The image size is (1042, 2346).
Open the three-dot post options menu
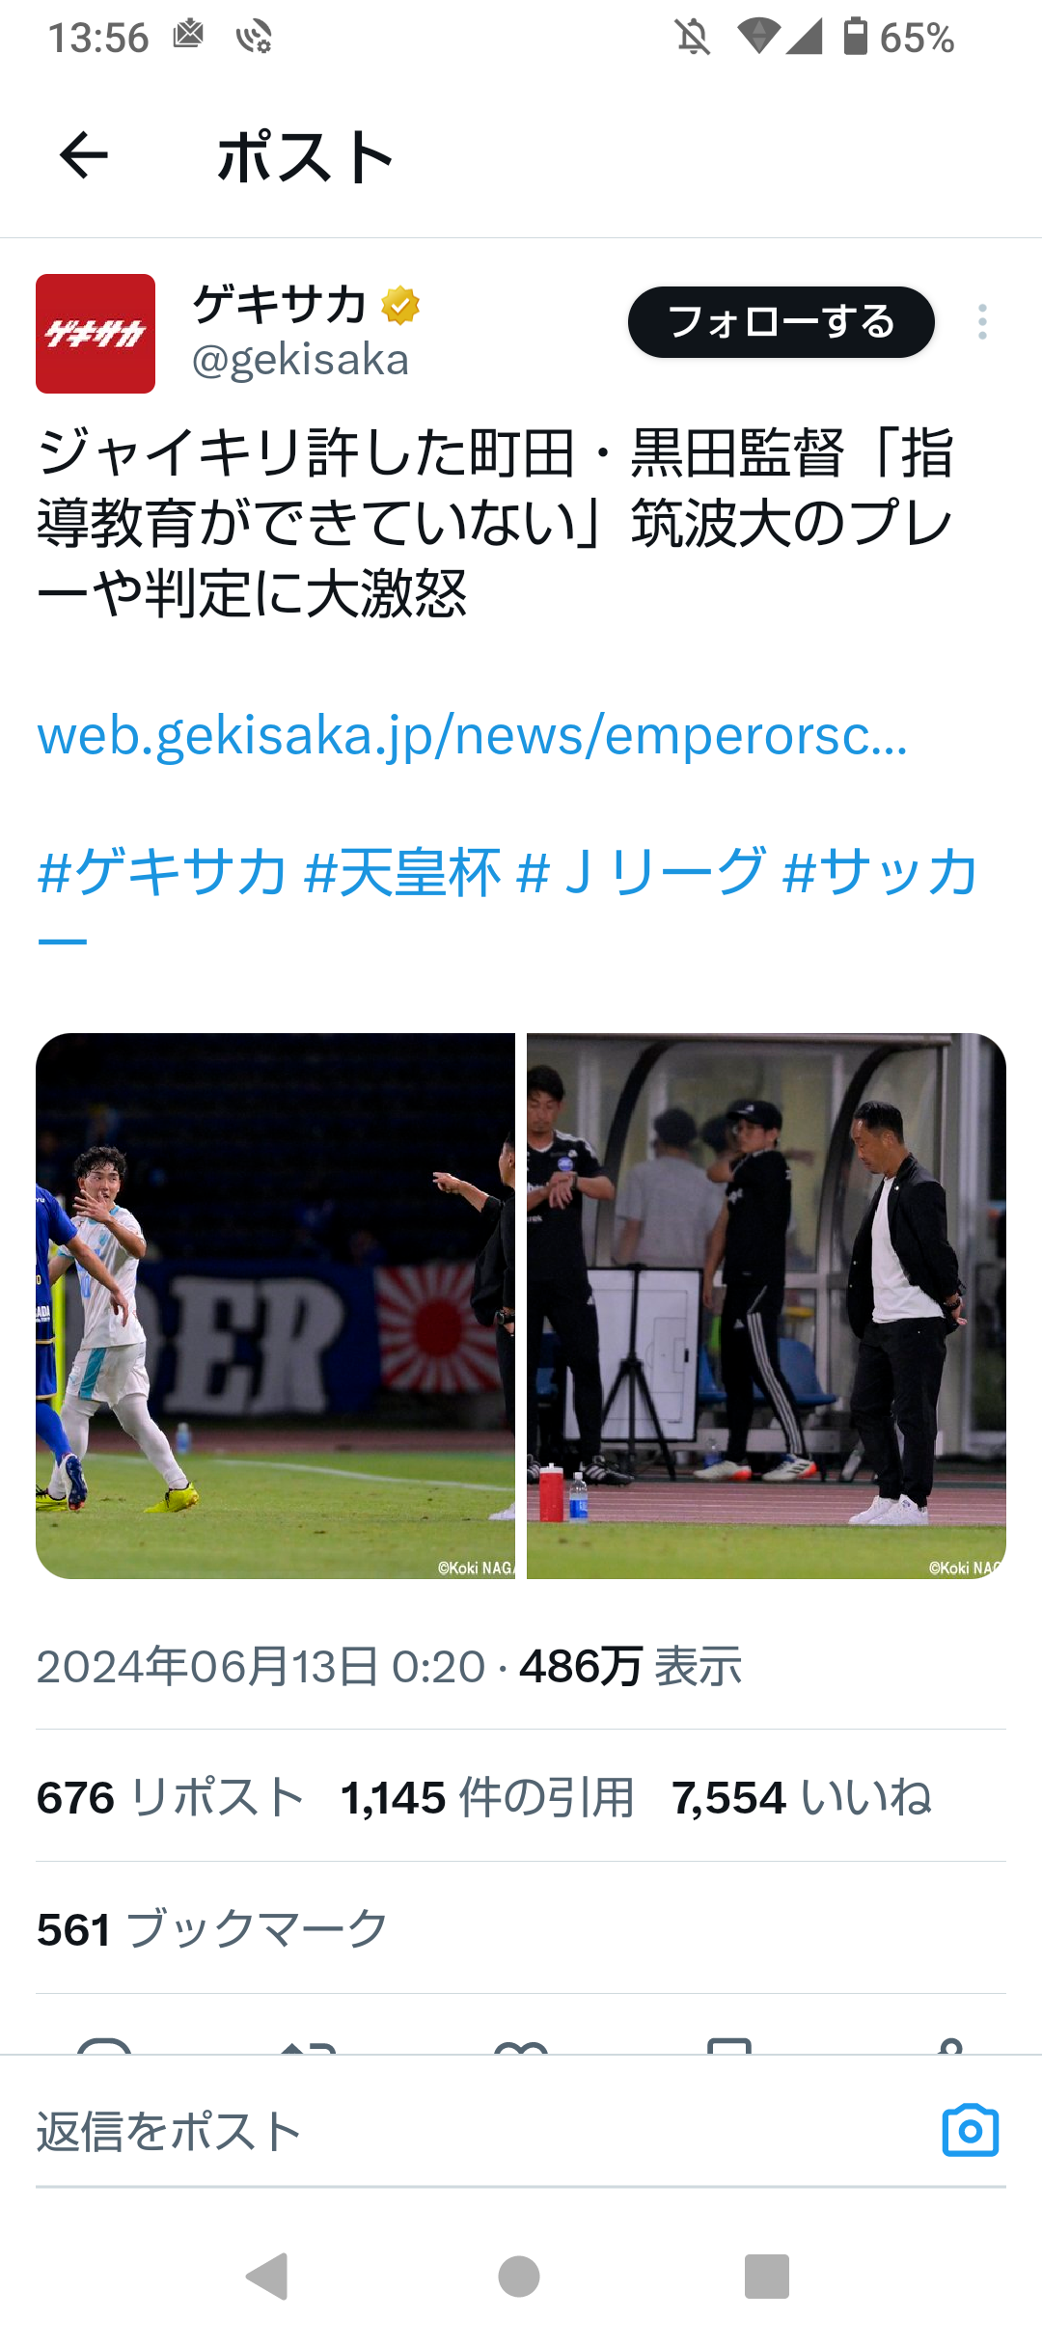(x=982, y=322)
